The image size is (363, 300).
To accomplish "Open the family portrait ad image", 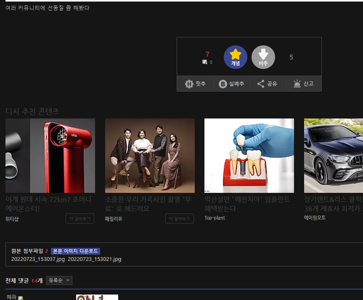I will (x=150, y=155).
